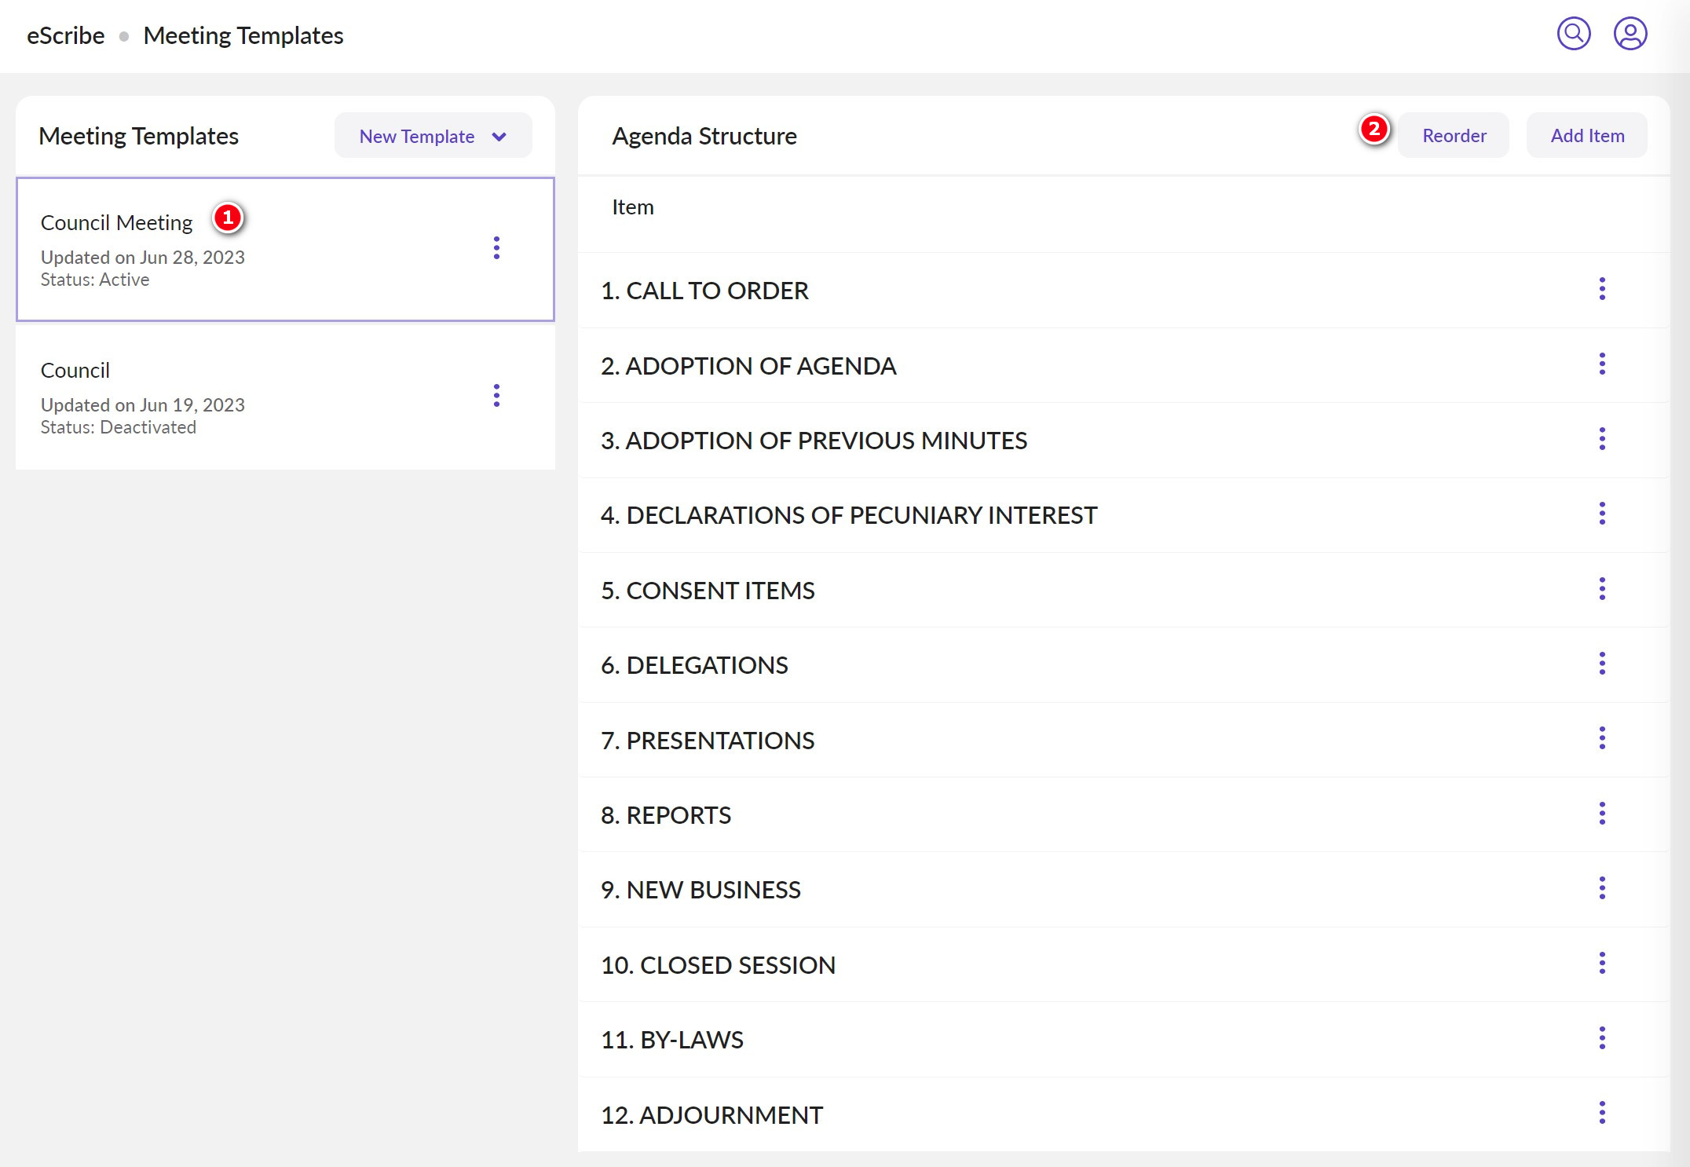Click the Reorder button
Image resolution: width=1690 pixels, height=1167 pixels.
[x=1454, y=136]
